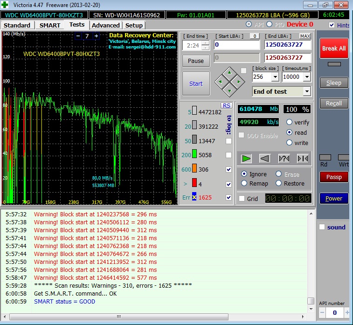Screen dimensions: 353x325
Task: Click the RS reset statistics button
Action: (227, 105)
